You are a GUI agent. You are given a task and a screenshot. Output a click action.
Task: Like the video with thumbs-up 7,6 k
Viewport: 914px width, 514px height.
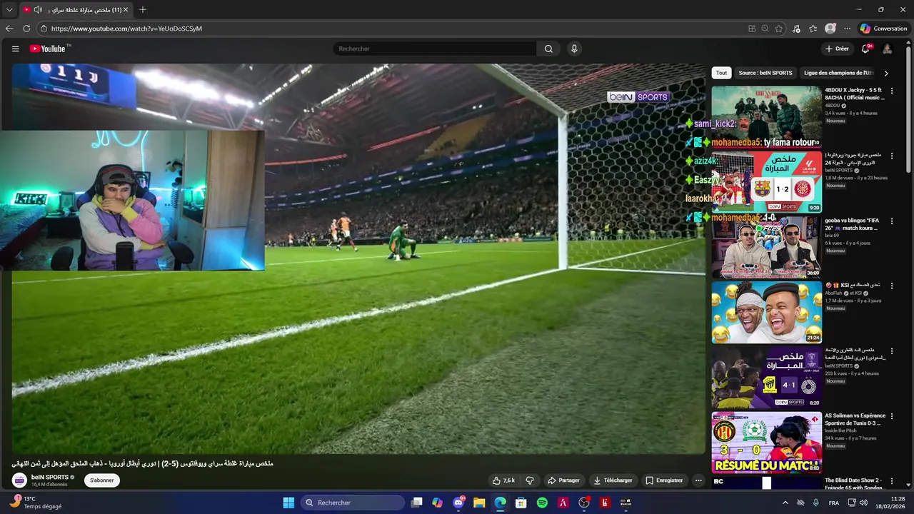pyautogui.click(x=503, y=480)
